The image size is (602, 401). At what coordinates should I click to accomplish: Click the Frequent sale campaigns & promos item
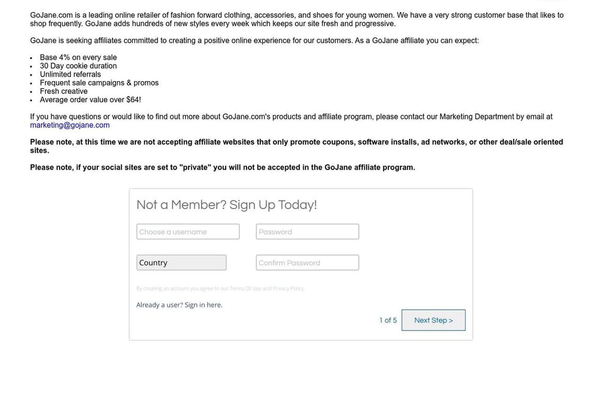click(99, 82)
